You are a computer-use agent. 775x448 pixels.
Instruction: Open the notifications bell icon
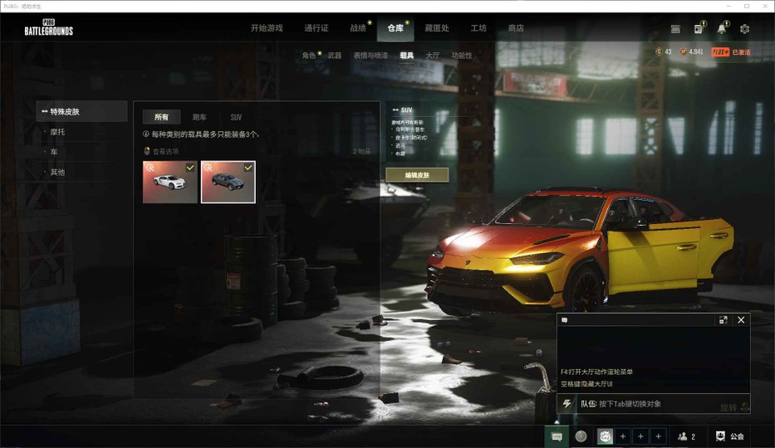(x=721, y=28)
